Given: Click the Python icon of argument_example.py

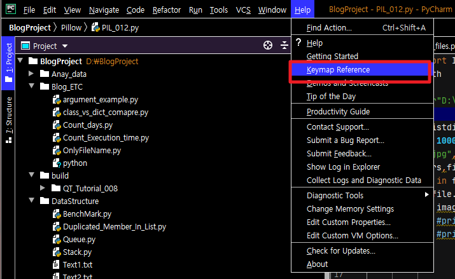Looking at the screenshot, I should tap(57, 100).
